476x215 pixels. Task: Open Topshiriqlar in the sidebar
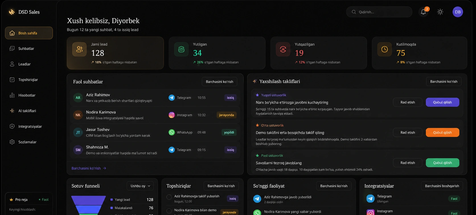point(29,80)
